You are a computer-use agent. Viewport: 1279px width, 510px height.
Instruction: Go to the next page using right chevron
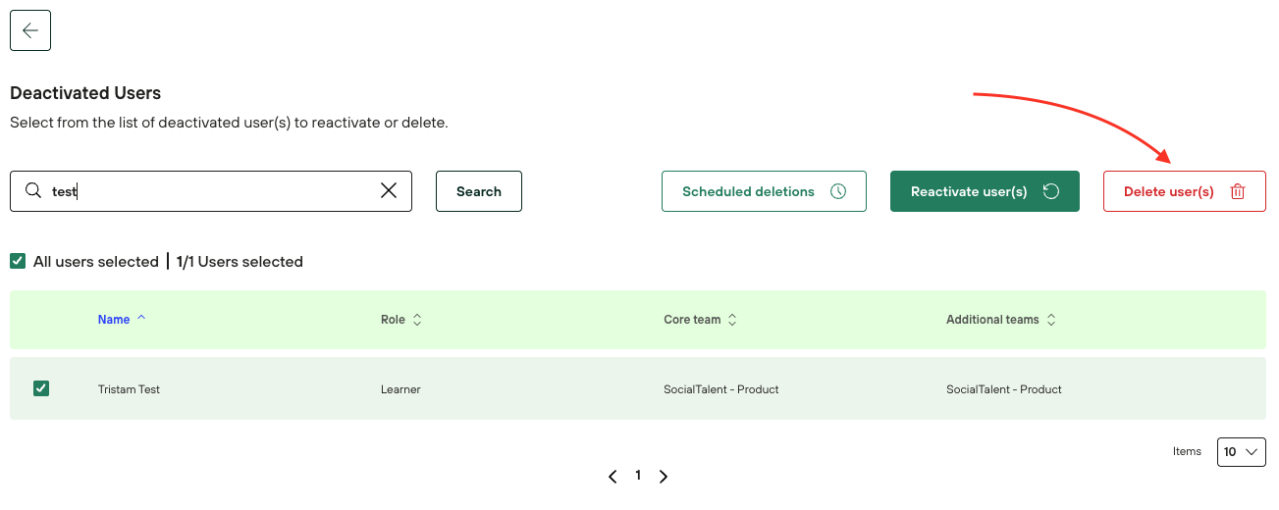[664, 477]
